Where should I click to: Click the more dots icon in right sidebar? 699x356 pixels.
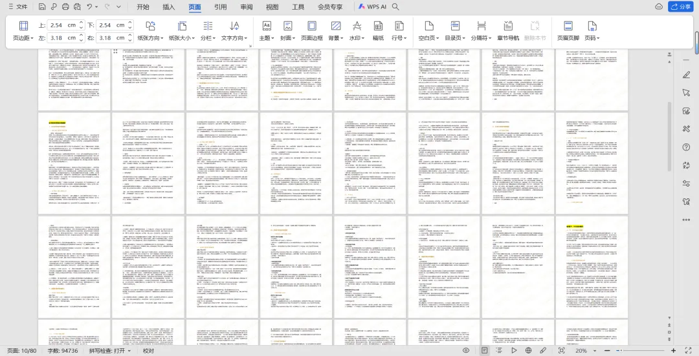[x=686, y=220]
